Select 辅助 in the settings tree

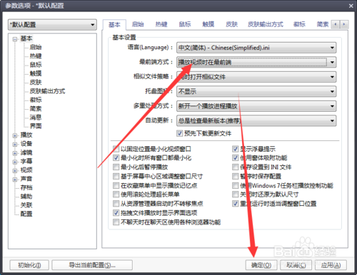[26, 197]
